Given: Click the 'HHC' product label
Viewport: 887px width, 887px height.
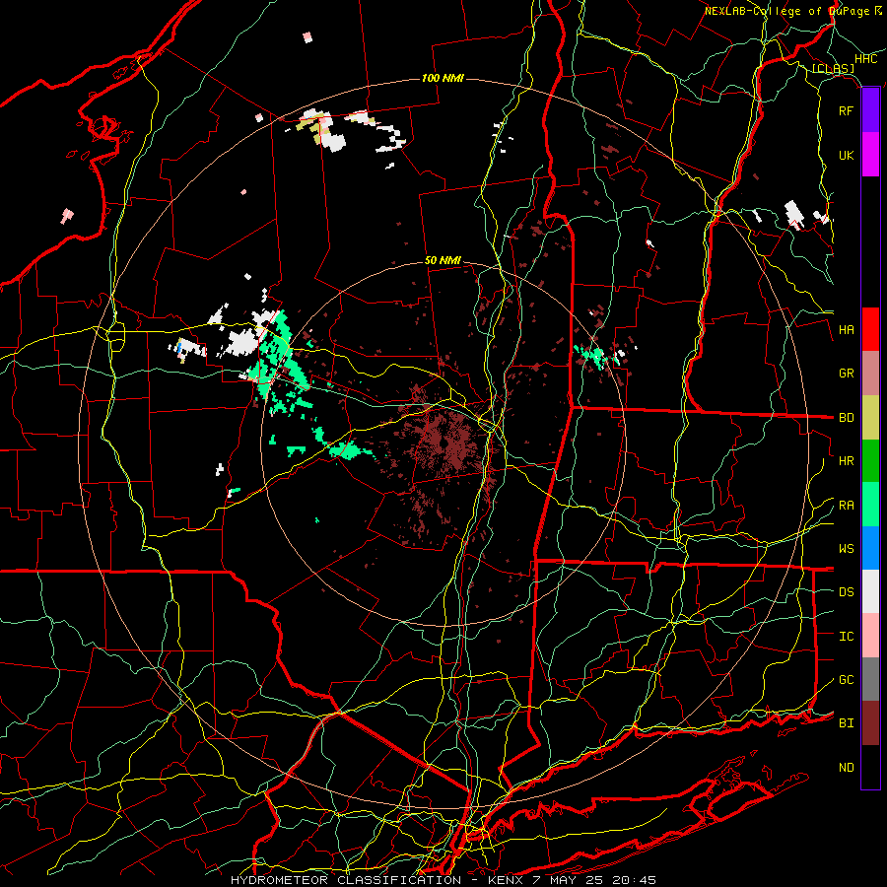Looking at the screenshot, I should tap(866, 59).
